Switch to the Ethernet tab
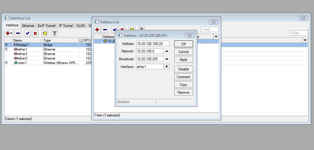This screenshot has height=150, width=314. (28, 26)
